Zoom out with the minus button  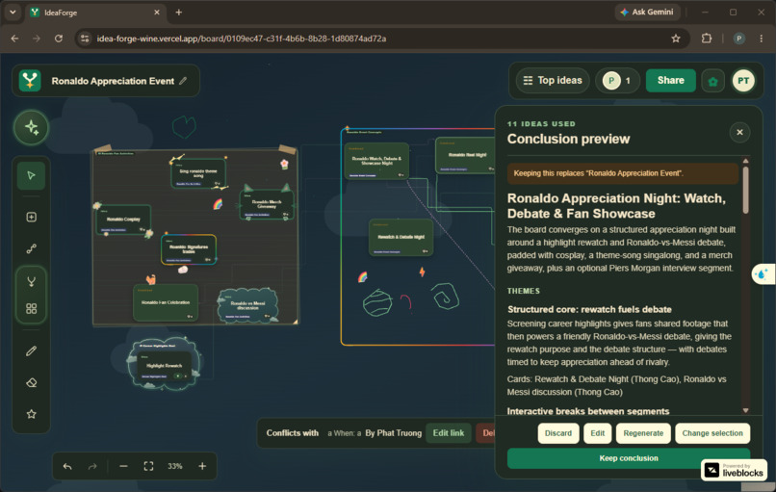pos(124,466)
